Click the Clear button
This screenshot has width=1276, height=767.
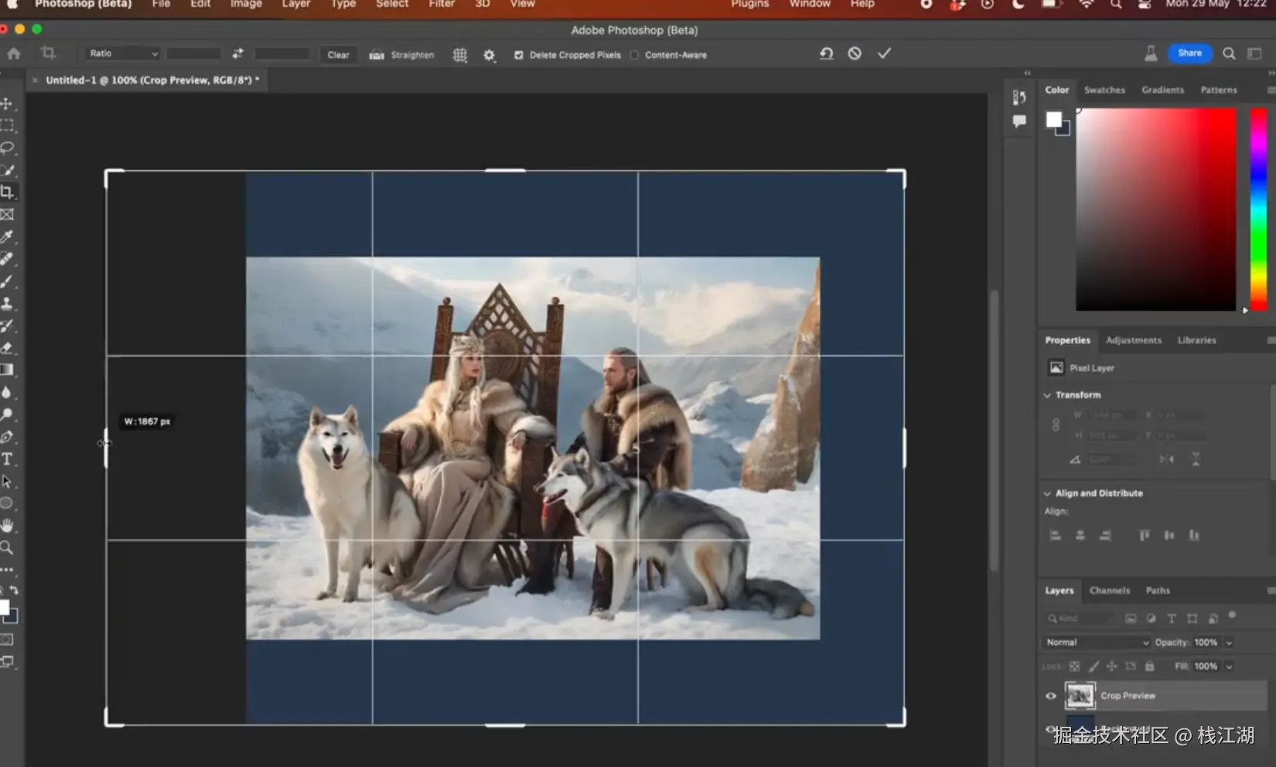click(338, 55)
